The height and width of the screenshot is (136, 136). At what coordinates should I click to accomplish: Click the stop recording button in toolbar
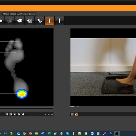pyautogui.click(x=9, y=21)
